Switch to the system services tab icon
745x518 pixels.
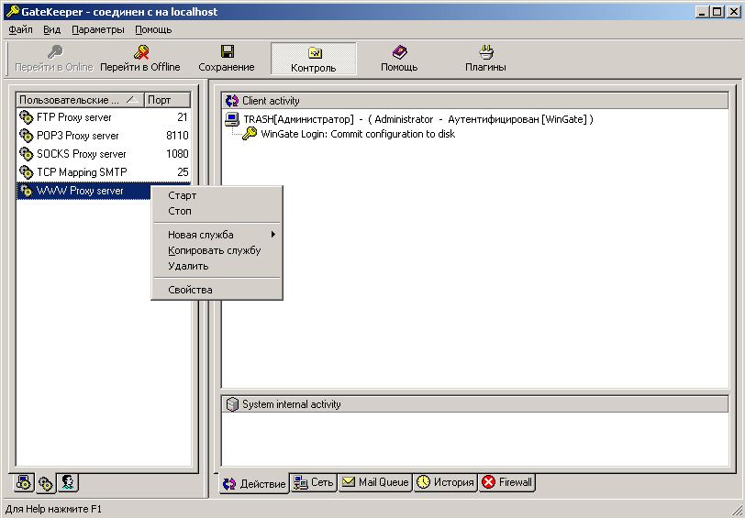(x=23, y=483)
